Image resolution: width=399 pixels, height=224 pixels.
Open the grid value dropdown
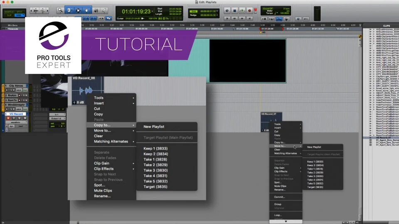coord(217,12)
